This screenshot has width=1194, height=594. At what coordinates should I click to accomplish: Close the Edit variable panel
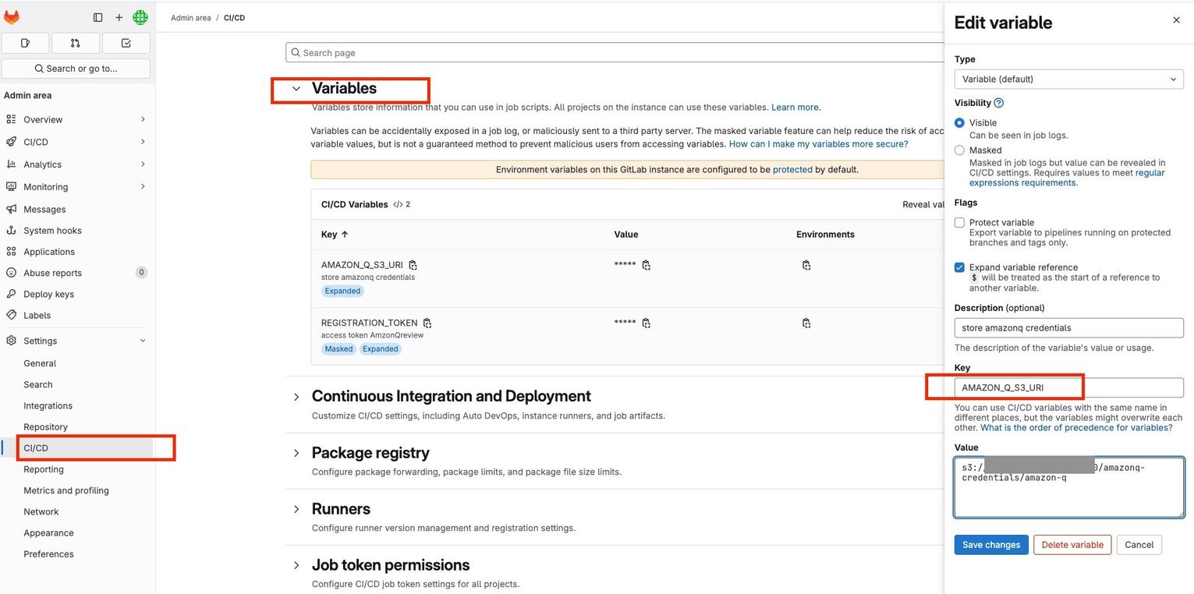click(1176, 20)
